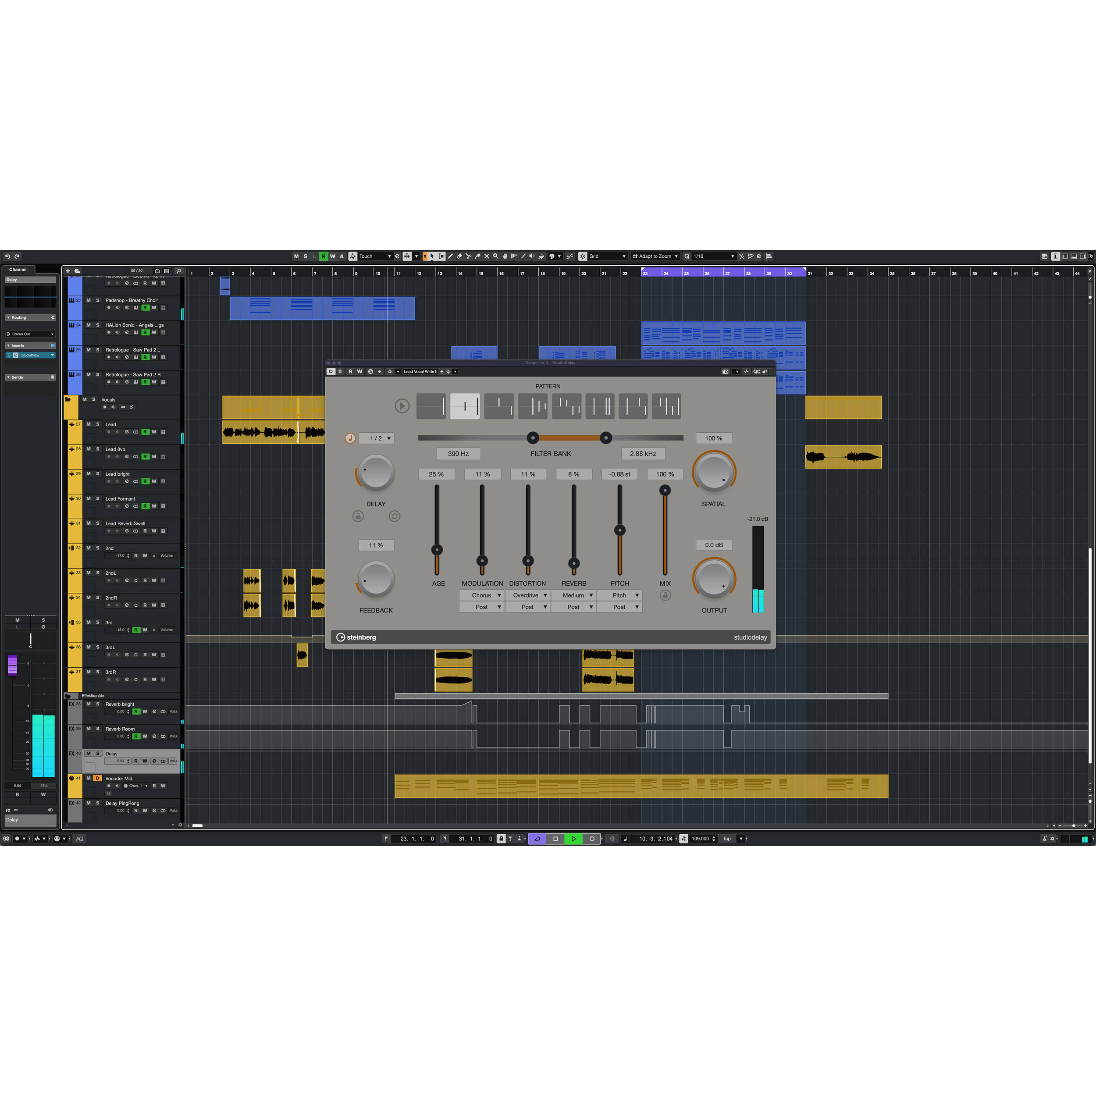Start playback with the transport play button
The image size is (1096, 1096).
[573, 839]
